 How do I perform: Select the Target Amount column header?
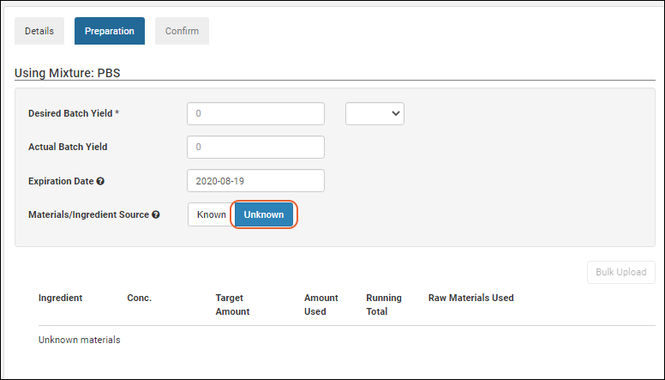(x=232, y=305)
